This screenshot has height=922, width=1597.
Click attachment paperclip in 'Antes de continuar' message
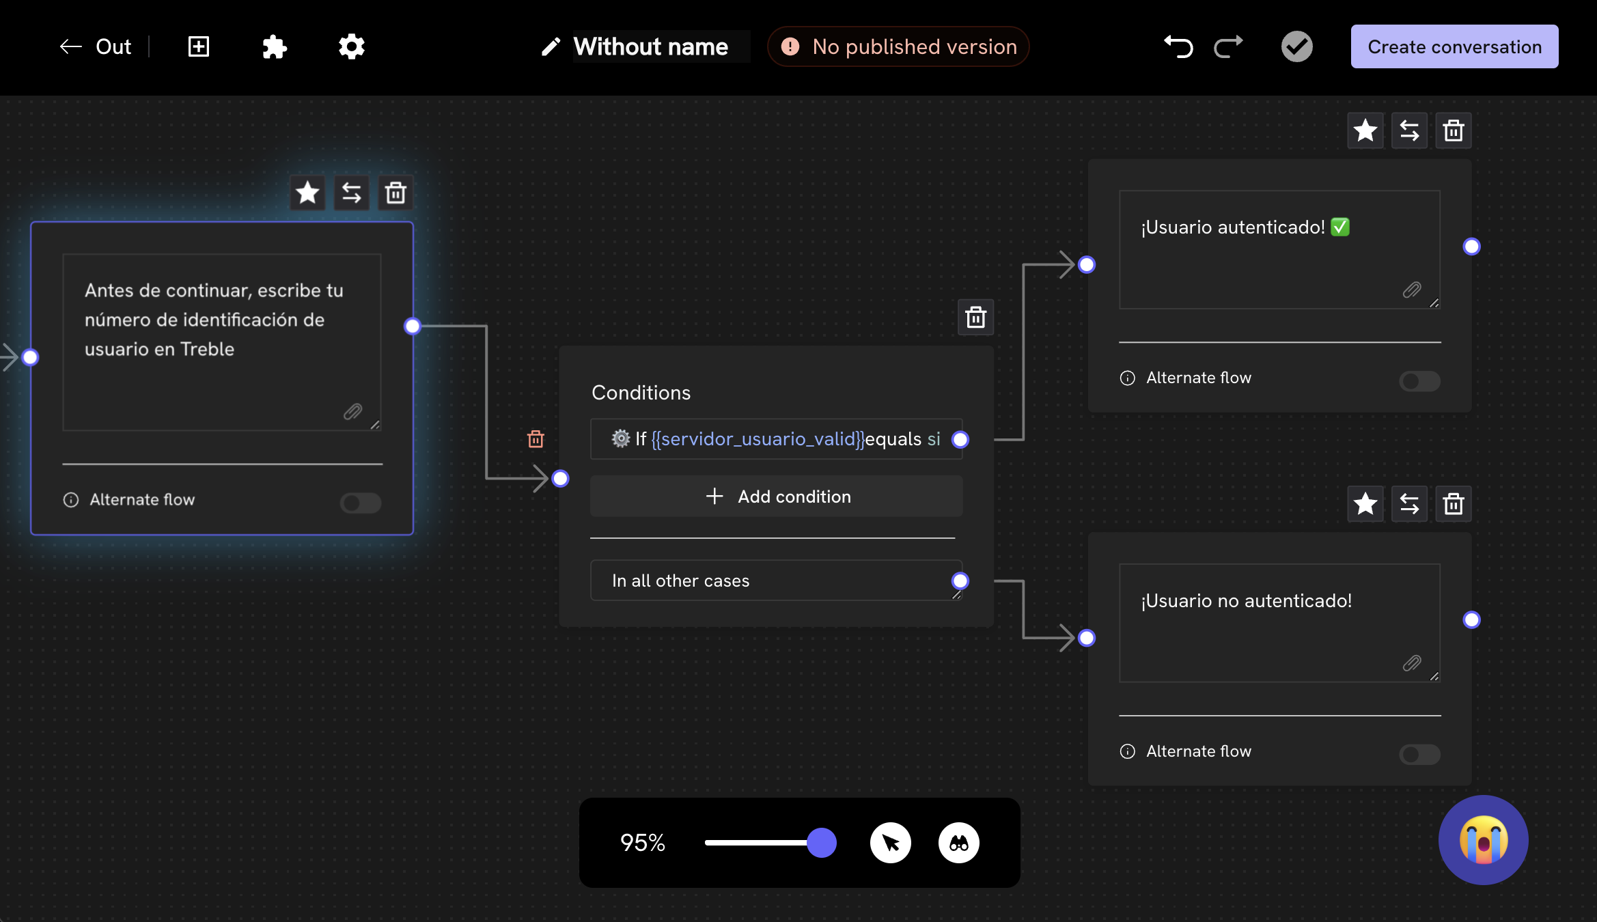click(352, 411)
